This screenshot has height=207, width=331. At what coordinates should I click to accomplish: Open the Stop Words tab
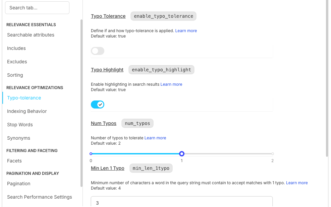tap(20, 125)
